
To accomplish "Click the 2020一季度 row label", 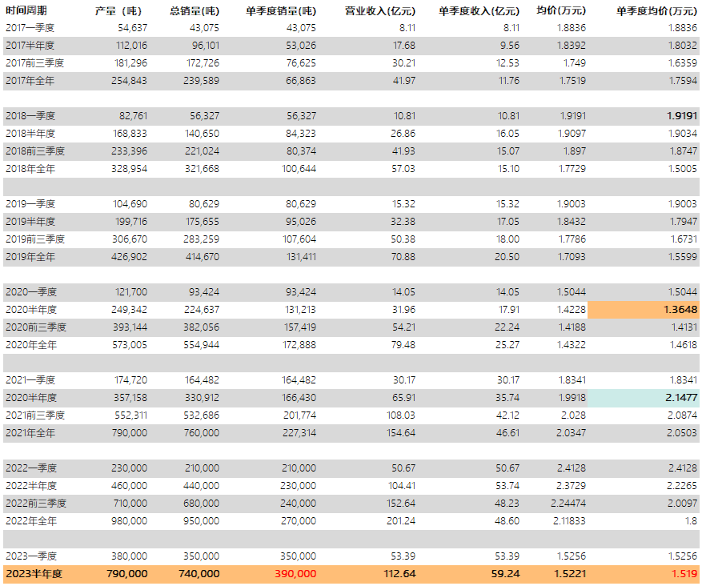I will 31,292.
